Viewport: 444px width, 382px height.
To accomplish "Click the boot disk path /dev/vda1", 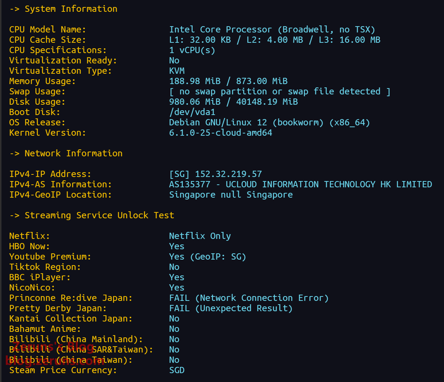I will [192, 112].
